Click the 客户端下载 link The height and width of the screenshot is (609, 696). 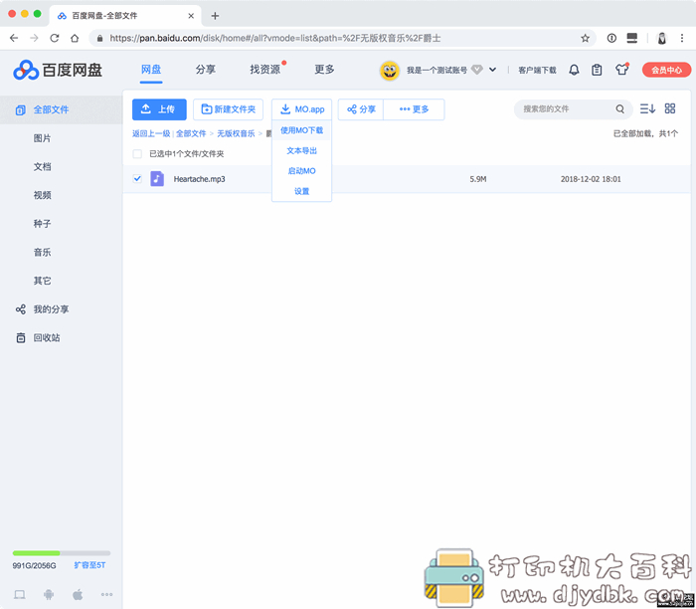pos(537,71)
